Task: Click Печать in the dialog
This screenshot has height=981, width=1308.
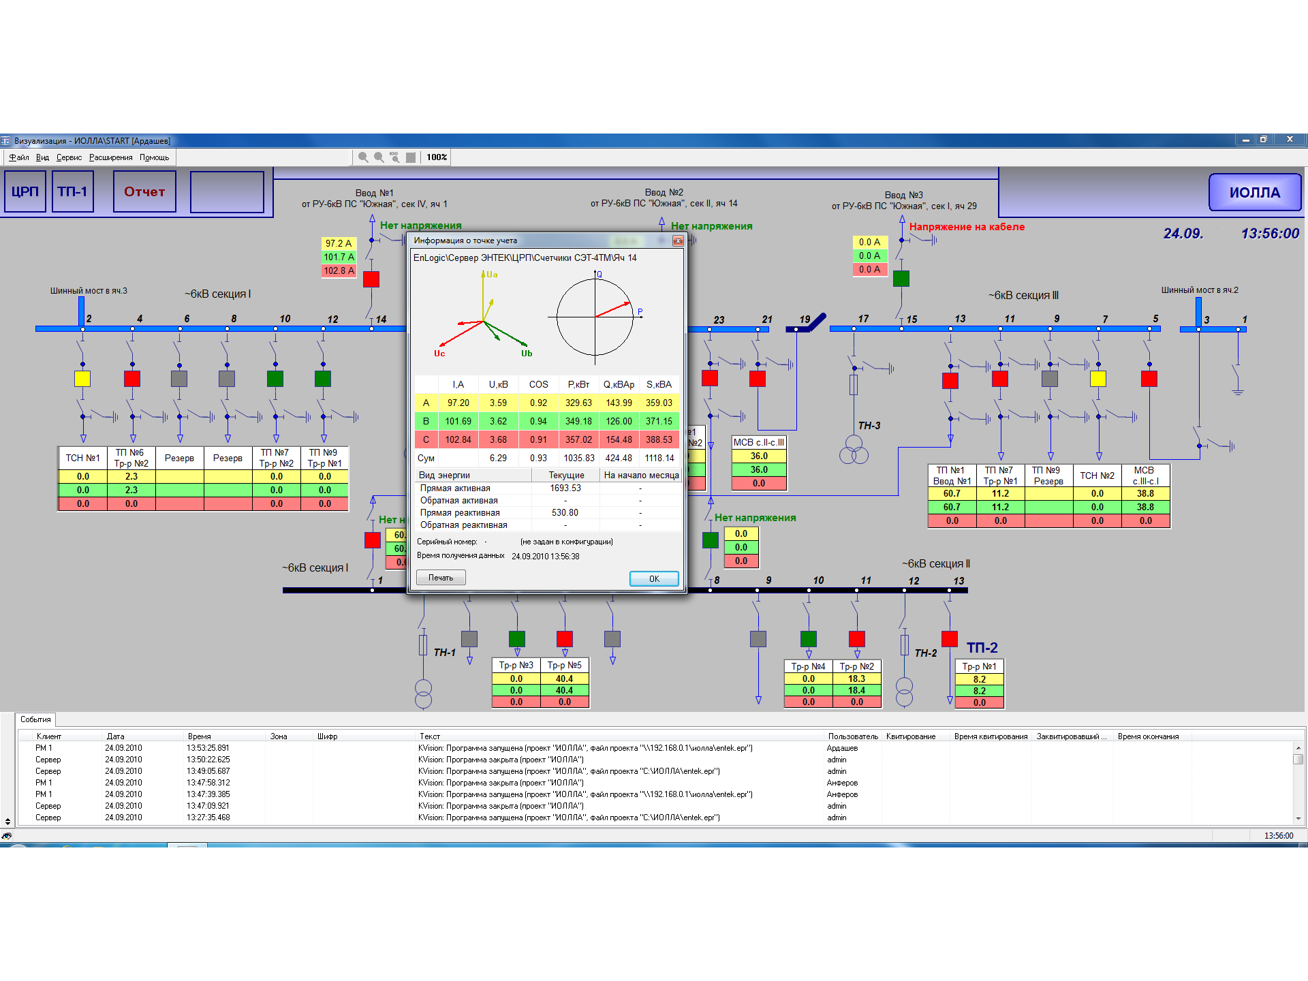Action: click(x=441, y=578)
